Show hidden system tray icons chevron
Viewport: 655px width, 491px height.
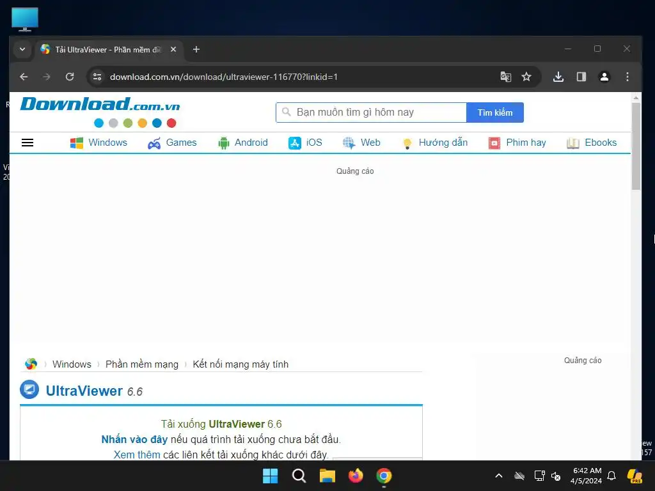tap(499, 476)
